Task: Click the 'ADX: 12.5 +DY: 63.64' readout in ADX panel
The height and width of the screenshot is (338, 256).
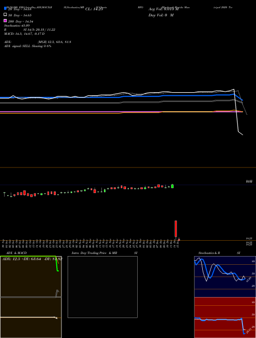Action: pos(22,259)
